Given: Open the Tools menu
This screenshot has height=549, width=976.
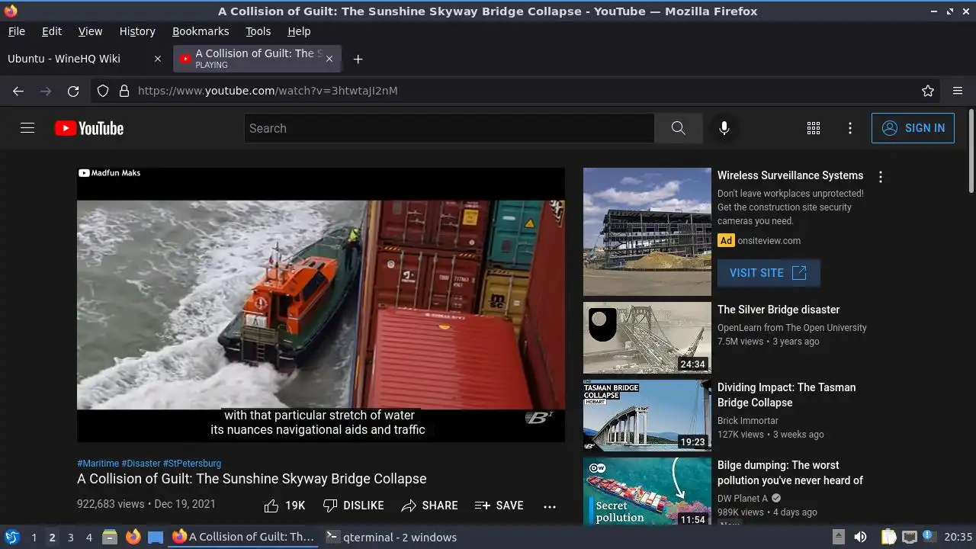Looking at the screenshot, I should [x=258, y=31].
